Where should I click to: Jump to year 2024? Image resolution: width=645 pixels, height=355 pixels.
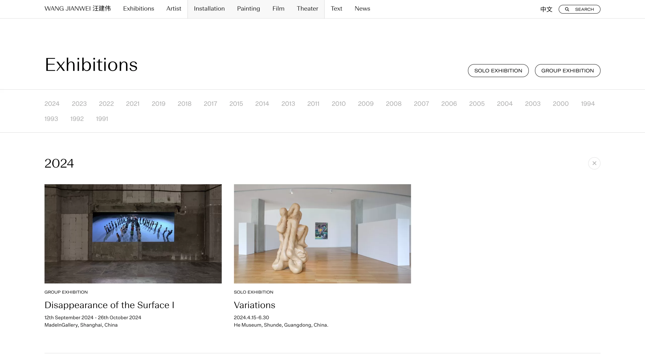click(52, 104)
